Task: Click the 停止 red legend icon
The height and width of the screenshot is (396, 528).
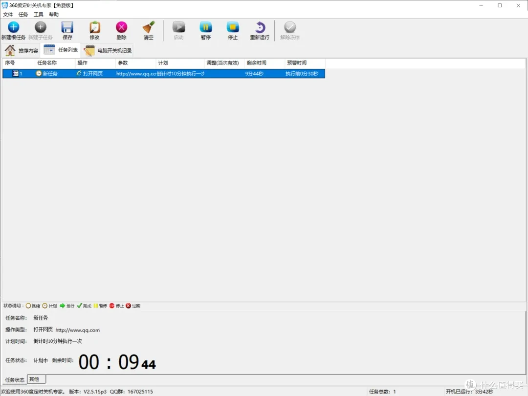Action: [x=112, y=306]
